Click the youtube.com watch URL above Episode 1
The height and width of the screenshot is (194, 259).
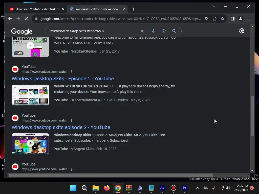coord(44,71)
